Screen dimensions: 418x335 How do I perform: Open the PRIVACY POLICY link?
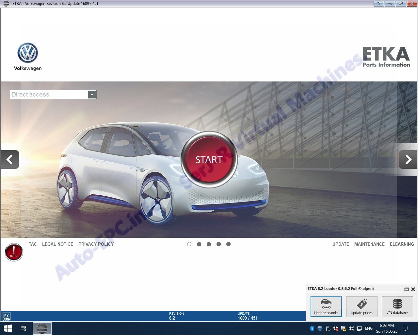tap(96, 244)
